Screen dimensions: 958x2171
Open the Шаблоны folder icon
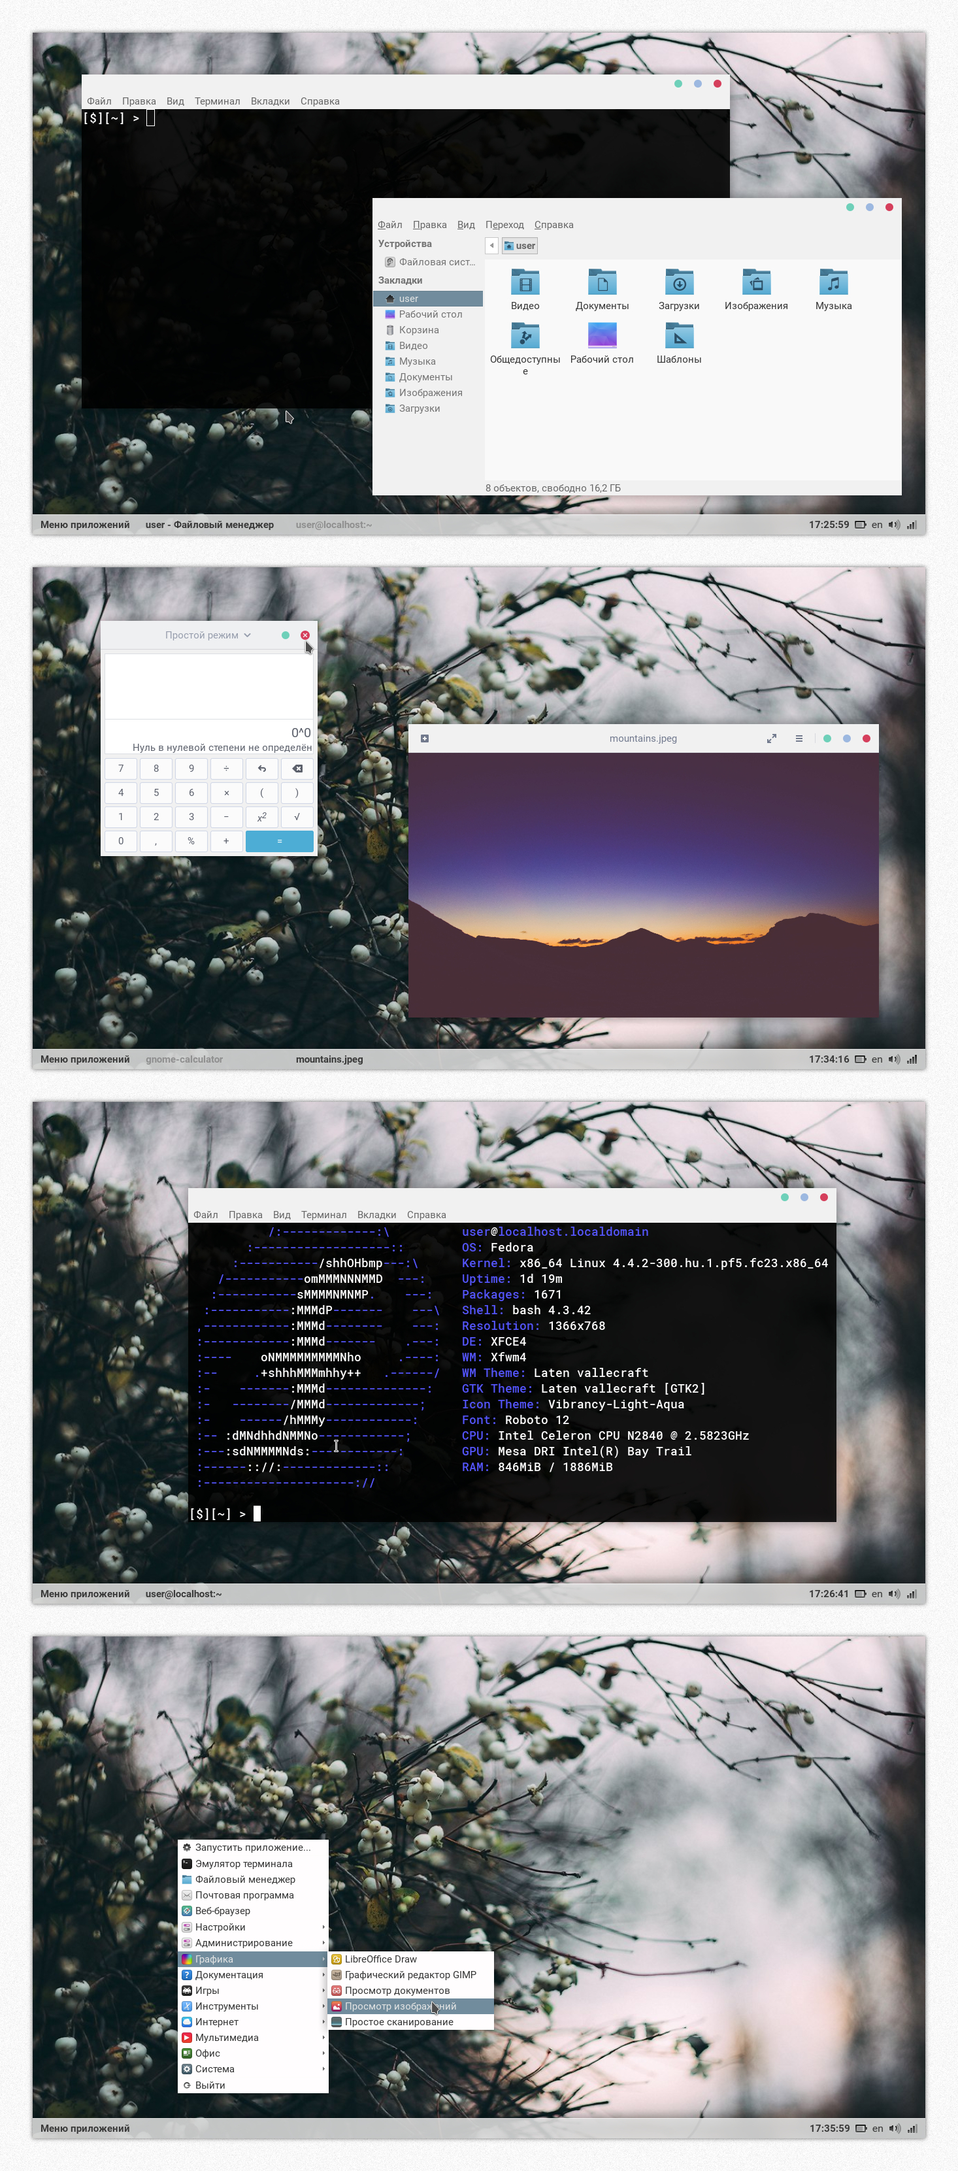pyautogui.click(x=678, y=337)
